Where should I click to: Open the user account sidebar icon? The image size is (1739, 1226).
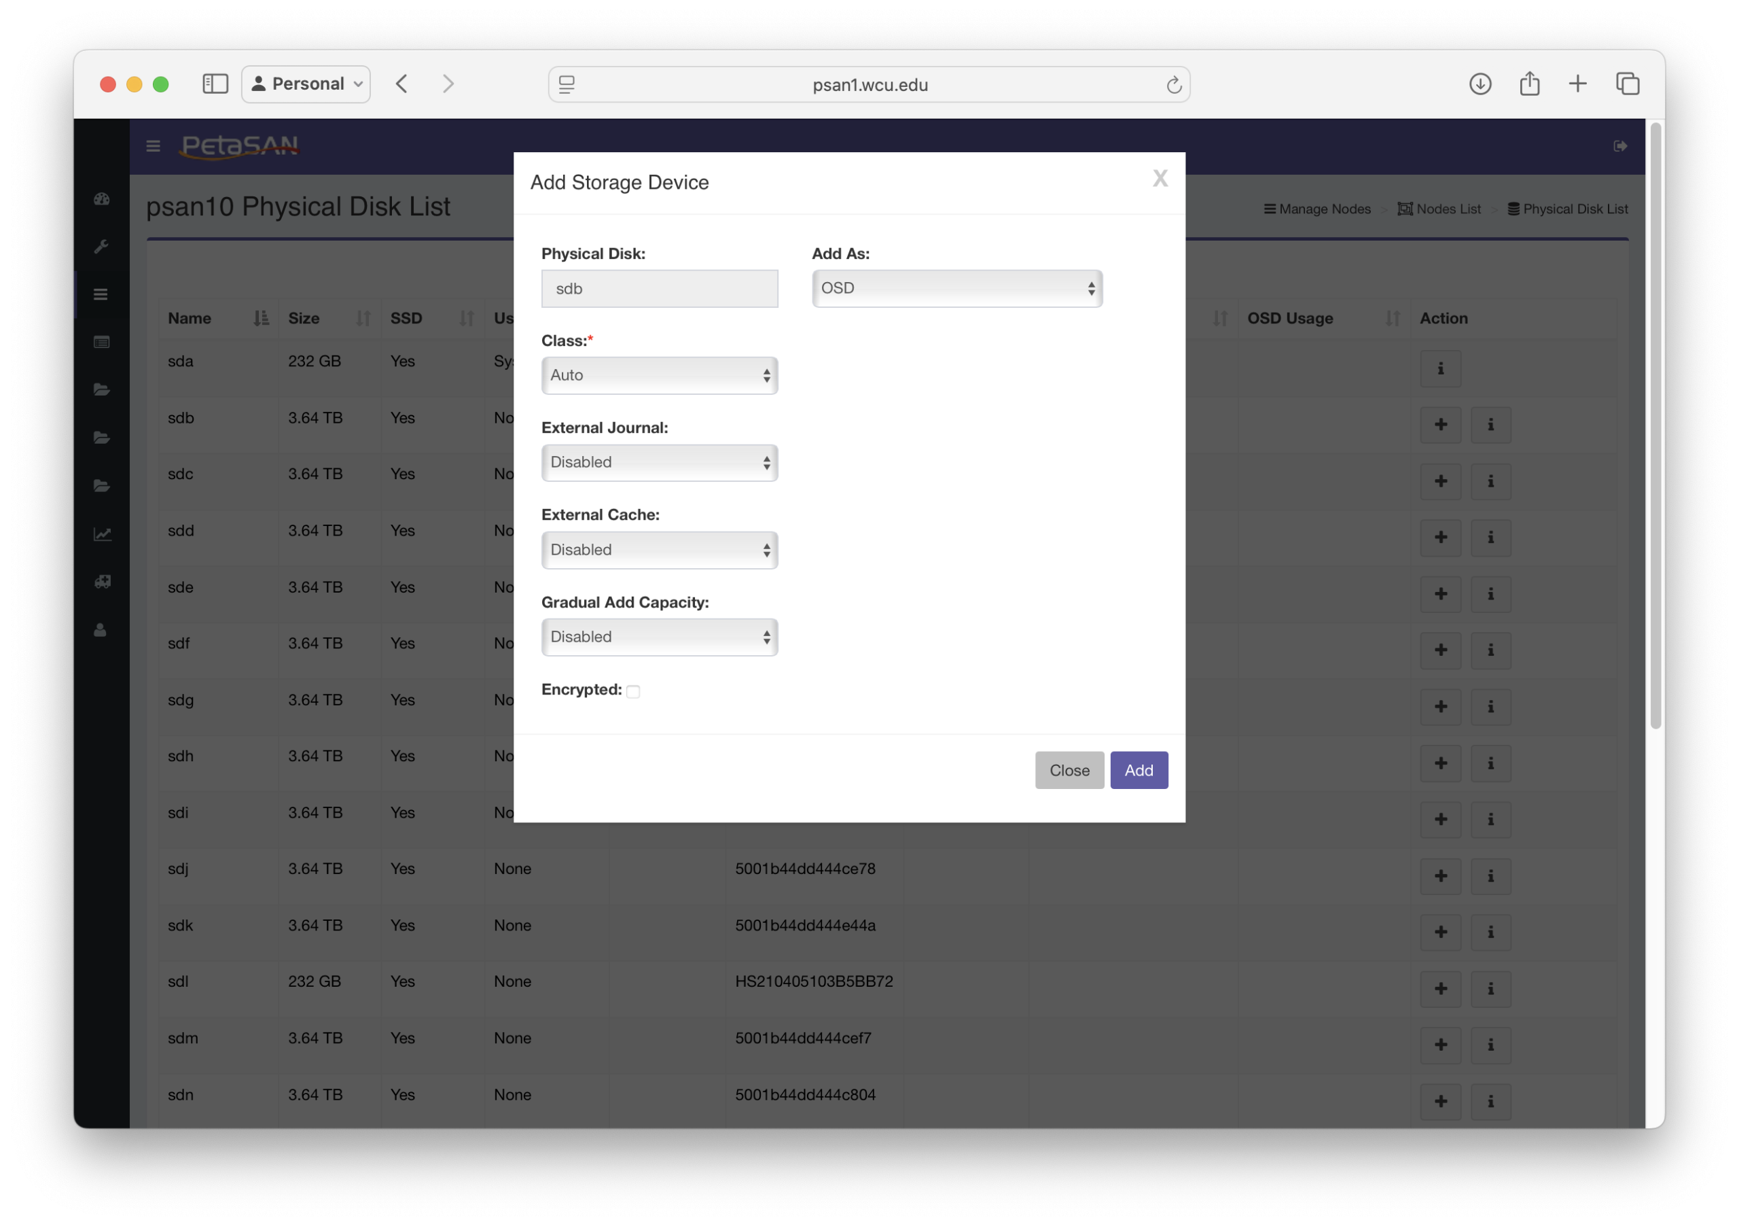[x=100, y=631]
